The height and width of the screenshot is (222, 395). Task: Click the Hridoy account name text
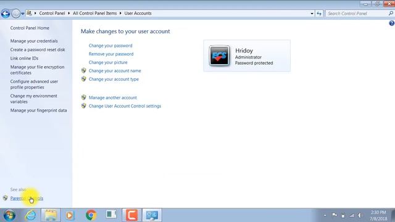[x=244, y=51]
